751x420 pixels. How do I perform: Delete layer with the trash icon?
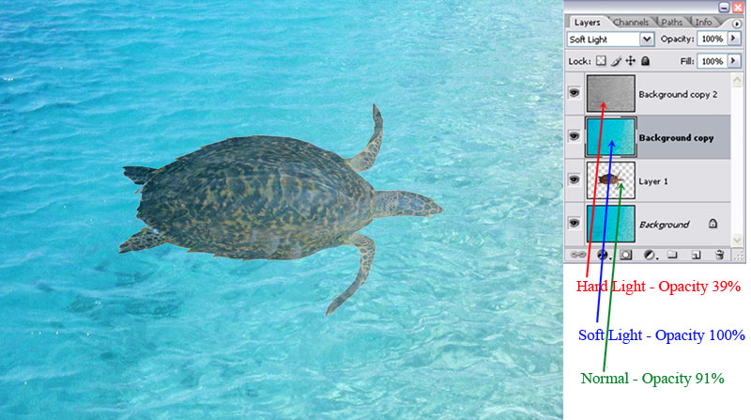719,255
